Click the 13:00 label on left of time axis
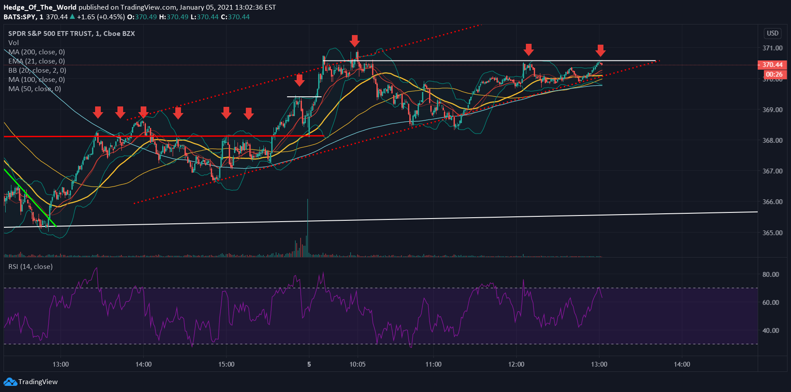 coord(60,364)
